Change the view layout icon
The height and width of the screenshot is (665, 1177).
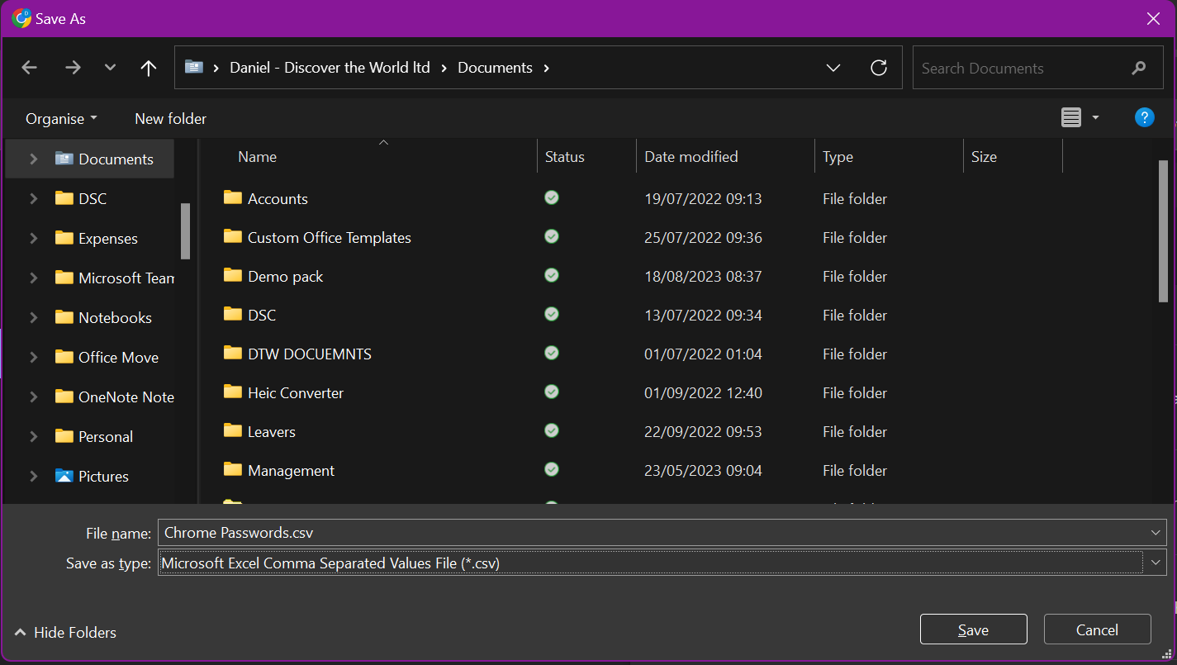(x=1071, y=118)
